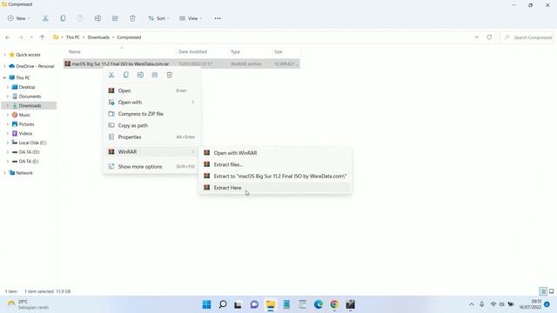Open the Sort dropdown
This screenshot has height=313, width=557.
tap(158, 18)
